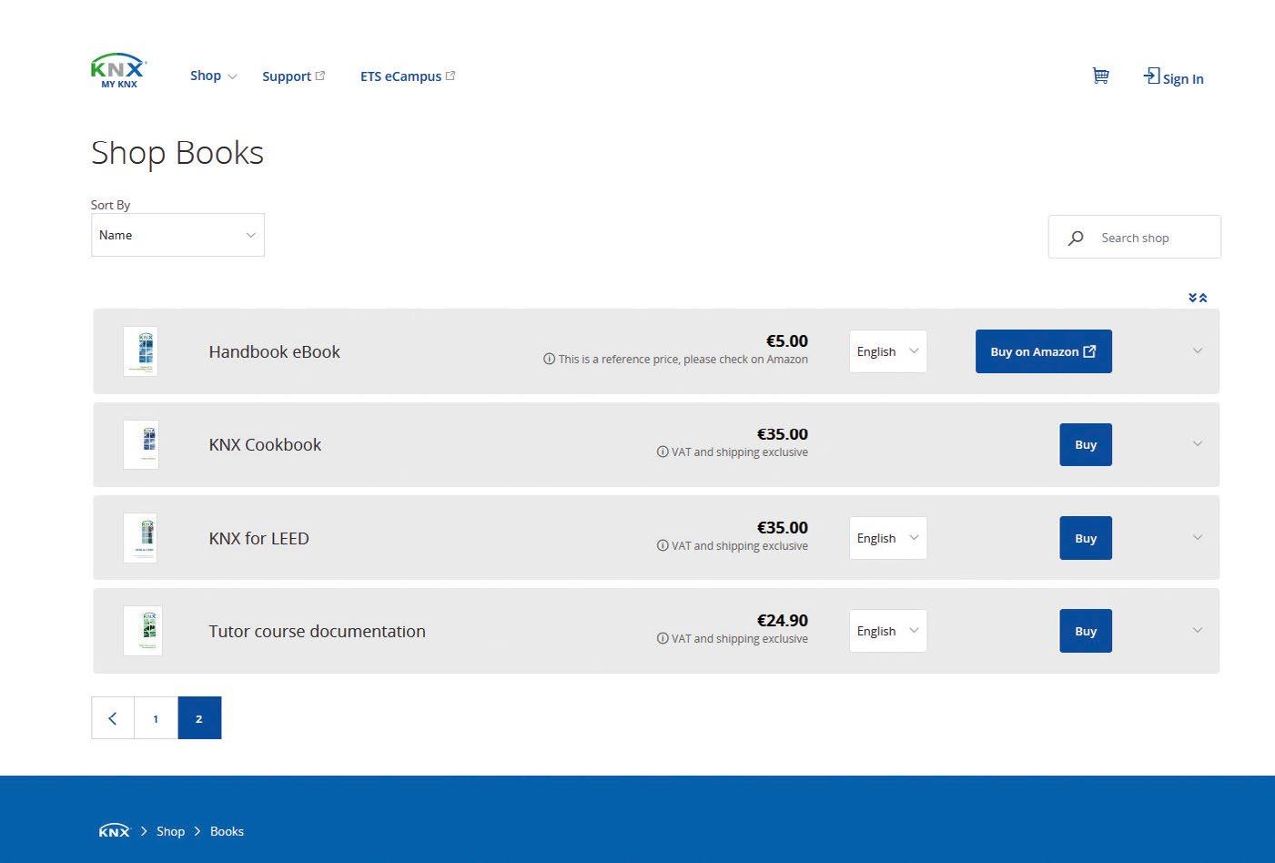Go to page 1
1275x863 pixels.
click(x=156, y=718)
